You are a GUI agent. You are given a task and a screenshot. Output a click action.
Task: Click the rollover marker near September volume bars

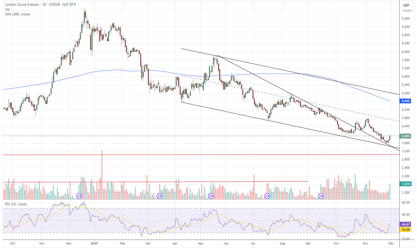point(321,196)
